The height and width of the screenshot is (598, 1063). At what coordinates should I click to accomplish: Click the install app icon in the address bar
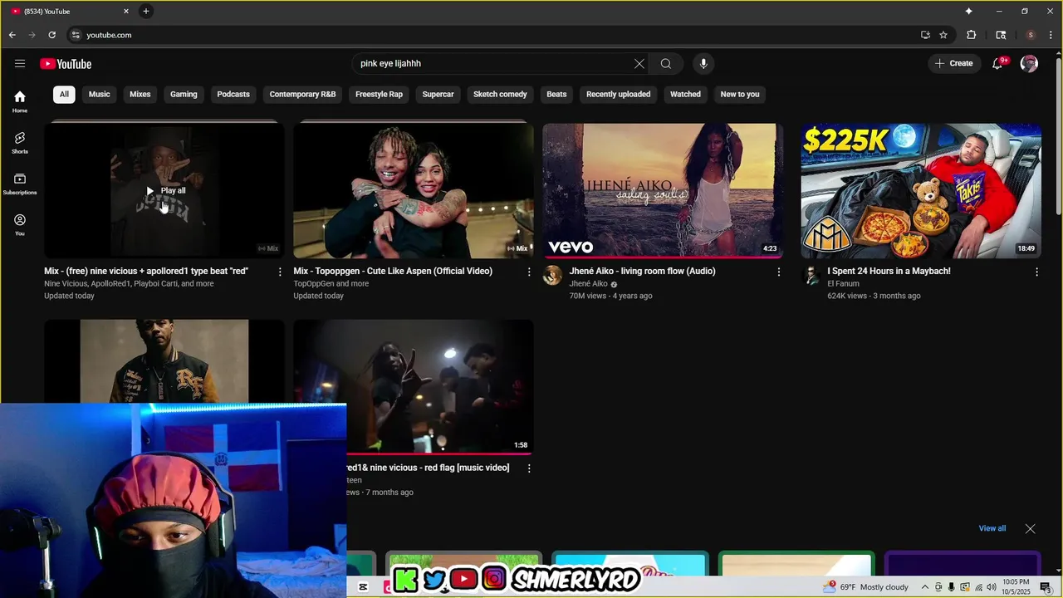click(x=925, y=35)
